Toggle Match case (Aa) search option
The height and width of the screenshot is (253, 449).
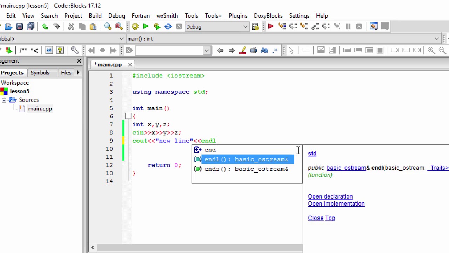tap(264, 50)
